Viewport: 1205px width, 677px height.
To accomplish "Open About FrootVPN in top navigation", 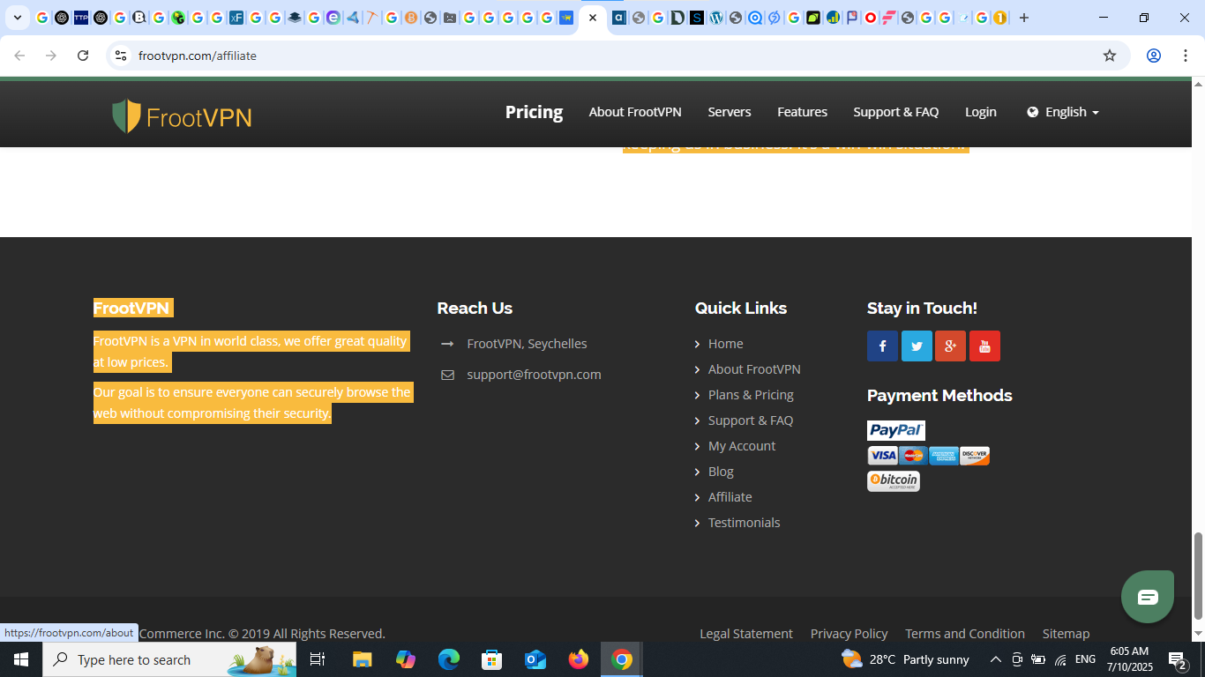I will click(x=635, y=112).
